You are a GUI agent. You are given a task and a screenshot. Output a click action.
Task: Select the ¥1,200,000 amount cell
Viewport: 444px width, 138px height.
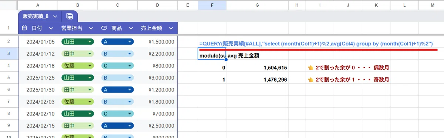[x=158, y=89]
